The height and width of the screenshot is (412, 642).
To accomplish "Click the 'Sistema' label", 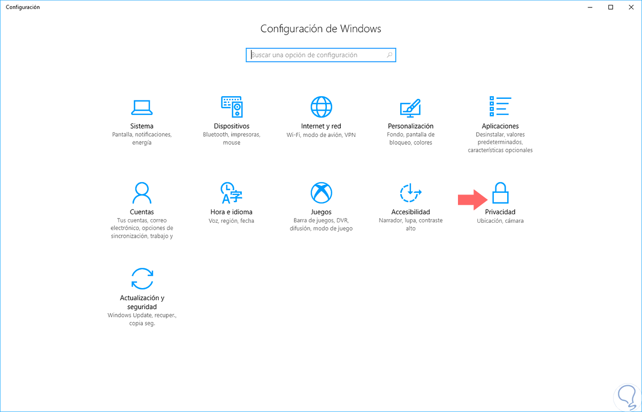I will [142, 126].
